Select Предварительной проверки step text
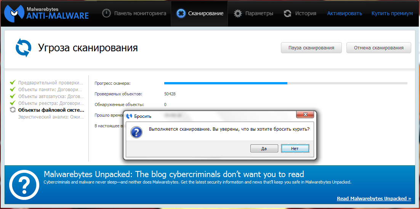Image resolution: width=420 pixels, height=209 pixels. point(51,82)
